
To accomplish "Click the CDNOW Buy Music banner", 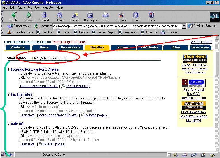I will (194, 83).
